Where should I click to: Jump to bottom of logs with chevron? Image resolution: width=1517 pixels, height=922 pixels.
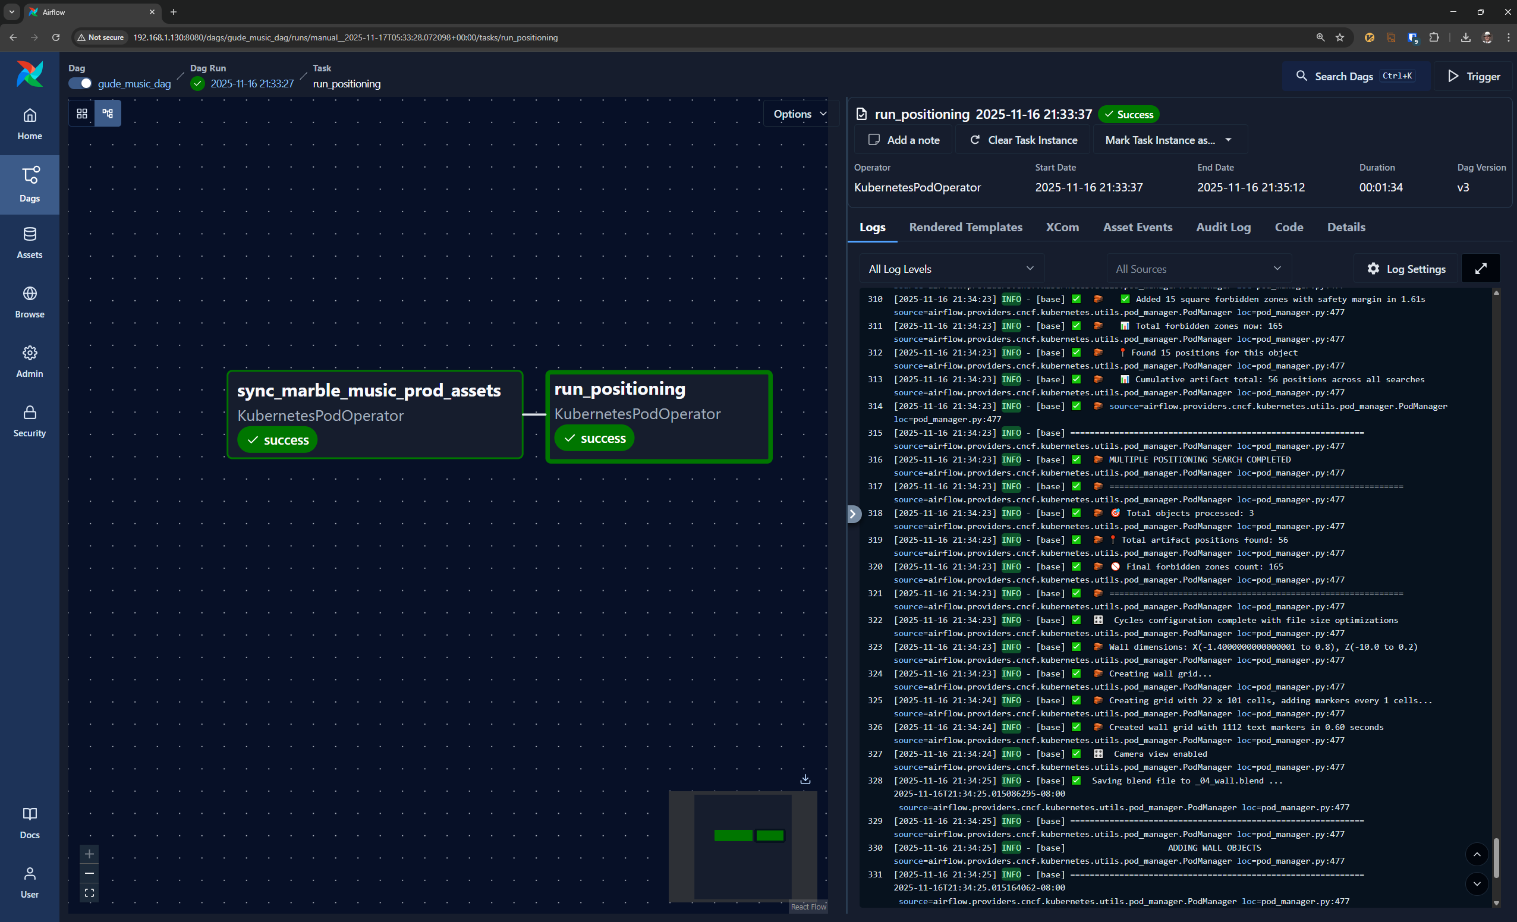(1477, 885)
